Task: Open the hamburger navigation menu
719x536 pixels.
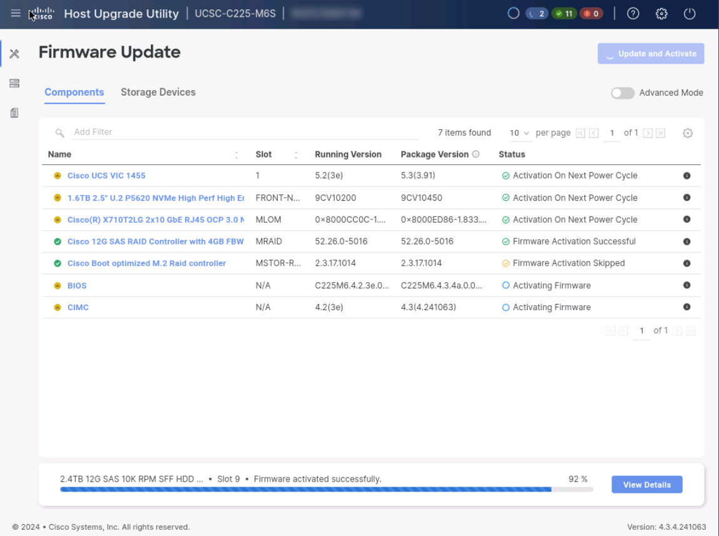Action: (16, 13)
